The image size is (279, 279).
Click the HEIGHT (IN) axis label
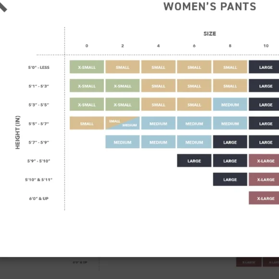coord(18,132)
